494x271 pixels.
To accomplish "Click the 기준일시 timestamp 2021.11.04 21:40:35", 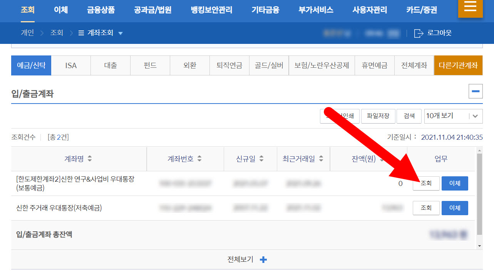I will coord(452,137).
